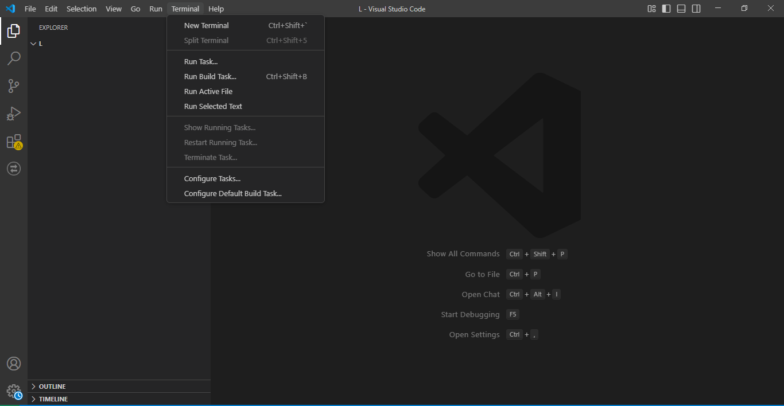Open the Search view icon
Viewport: 784px width, 406px height.
pos(14,58)
